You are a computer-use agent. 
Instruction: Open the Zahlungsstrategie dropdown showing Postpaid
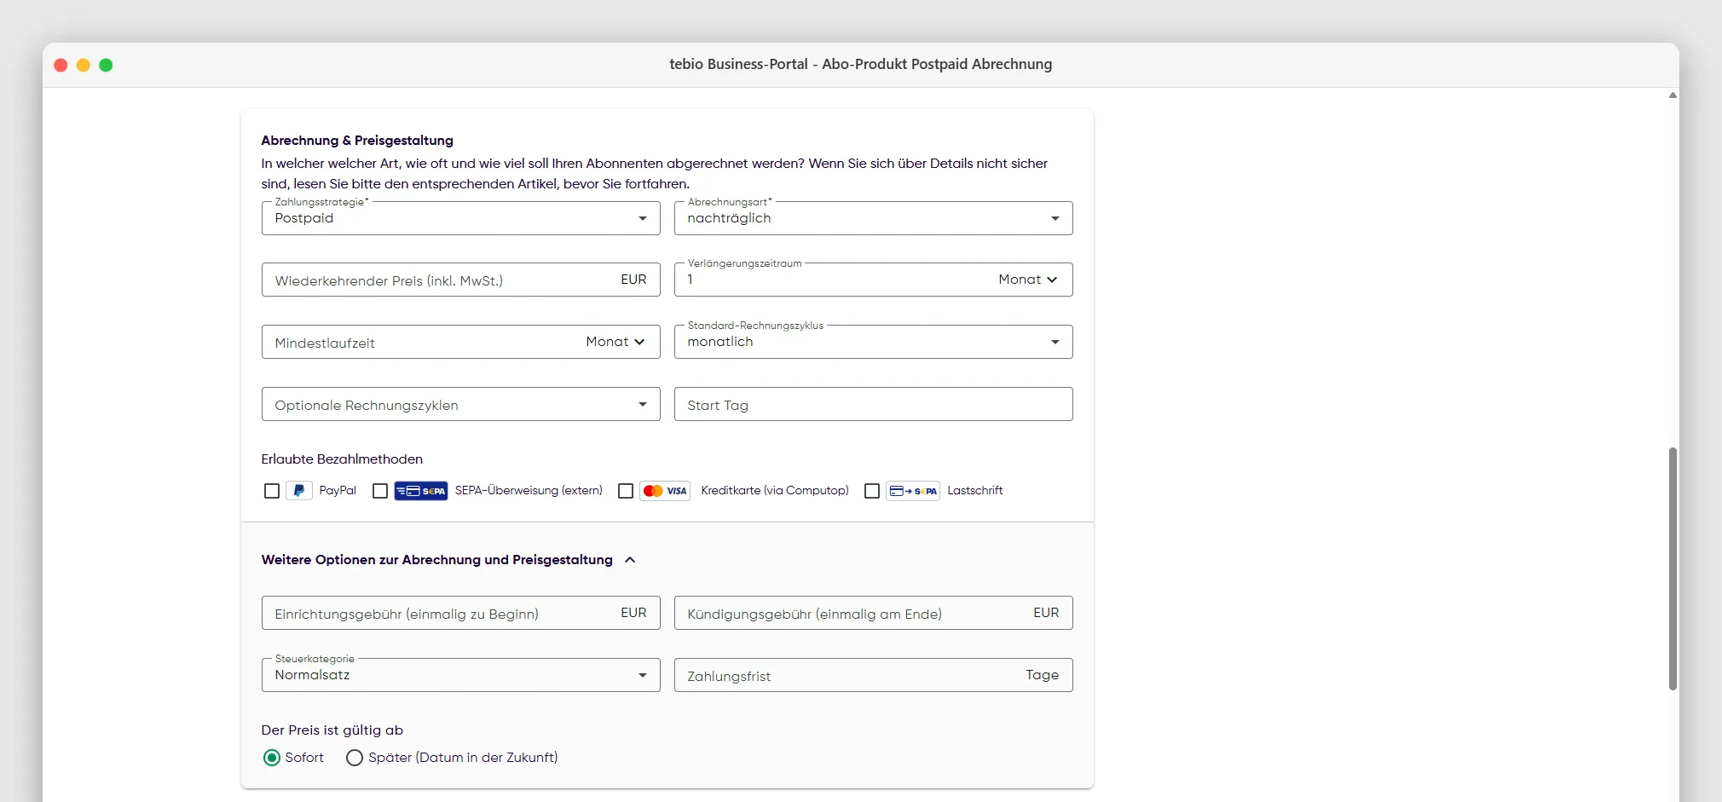pyautogui.click(x=461, y=218)
